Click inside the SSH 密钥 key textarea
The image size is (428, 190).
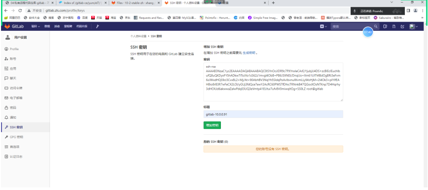click(273, 82)
